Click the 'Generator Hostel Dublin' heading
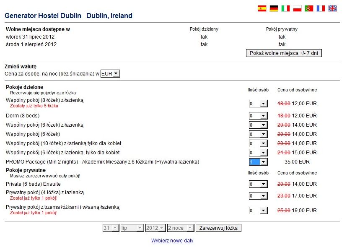 (x=43, y=16)
